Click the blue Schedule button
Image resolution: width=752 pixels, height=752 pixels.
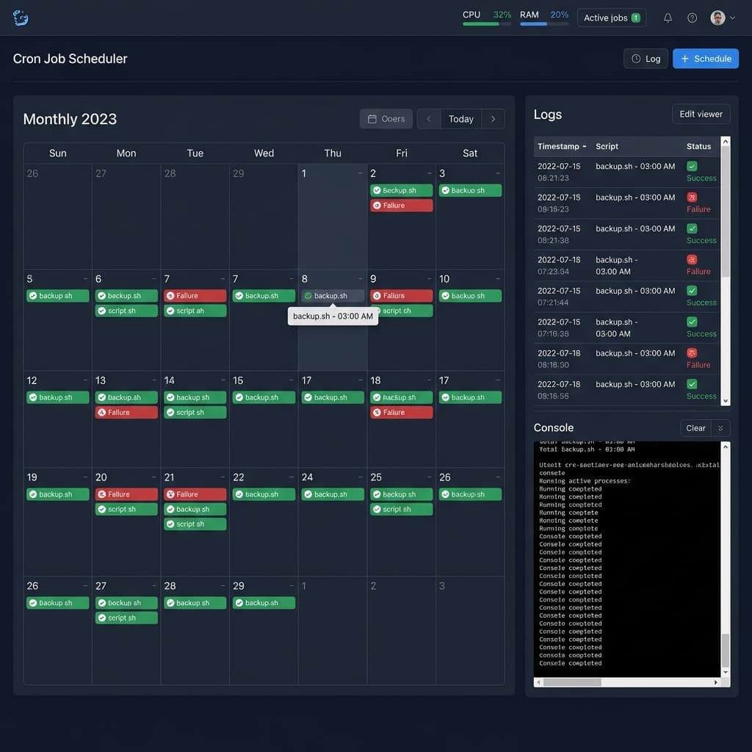point(705,59)
